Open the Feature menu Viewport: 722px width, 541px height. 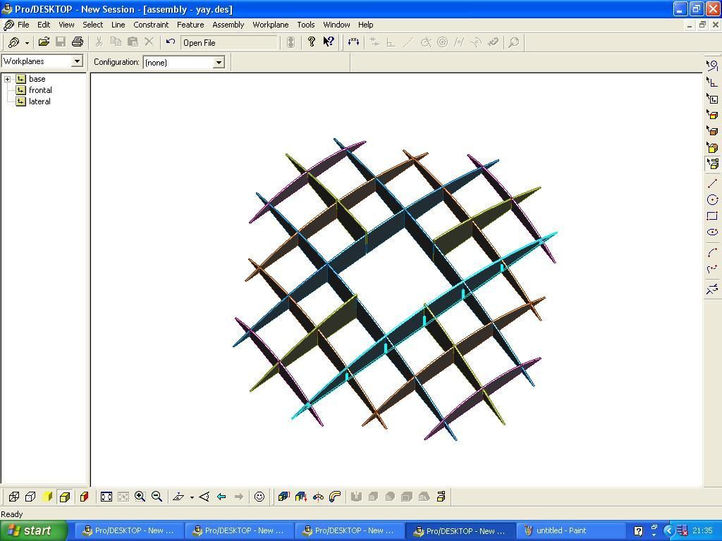(x=190, y=25)
